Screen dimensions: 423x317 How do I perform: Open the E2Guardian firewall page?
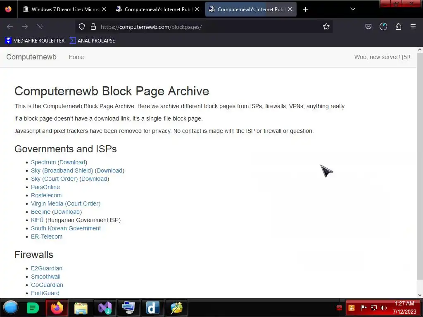tap(47, 268)
